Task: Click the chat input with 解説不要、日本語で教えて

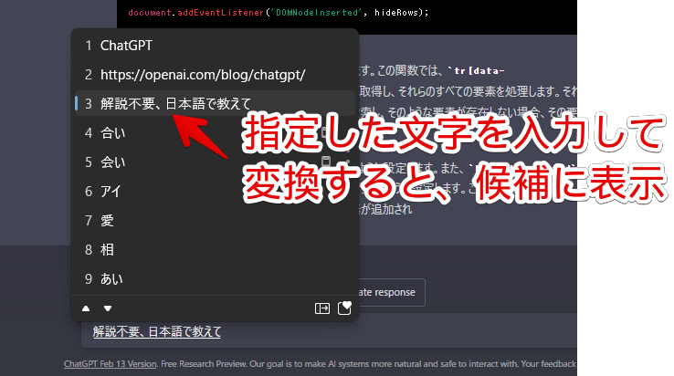Action: pos(329,331)
